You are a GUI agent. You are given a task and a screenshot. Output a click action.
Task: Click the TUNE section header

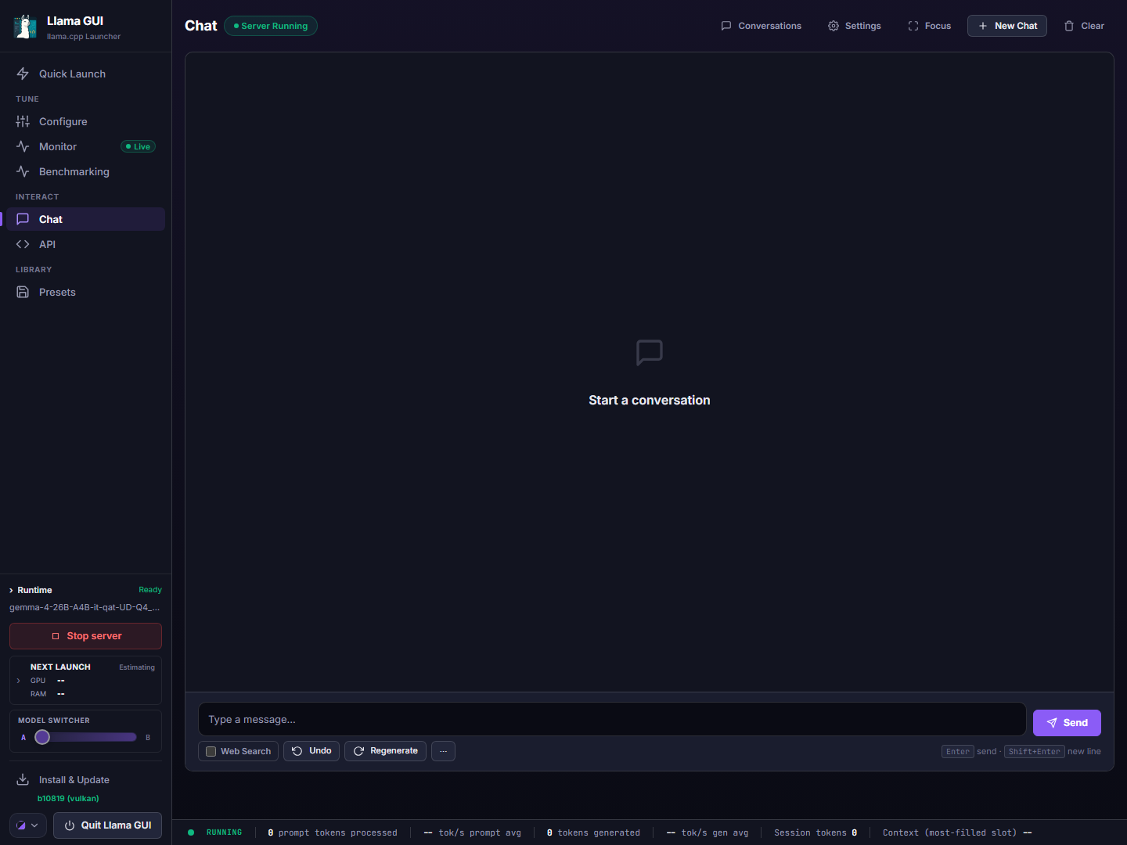click(x=27, y=99)
